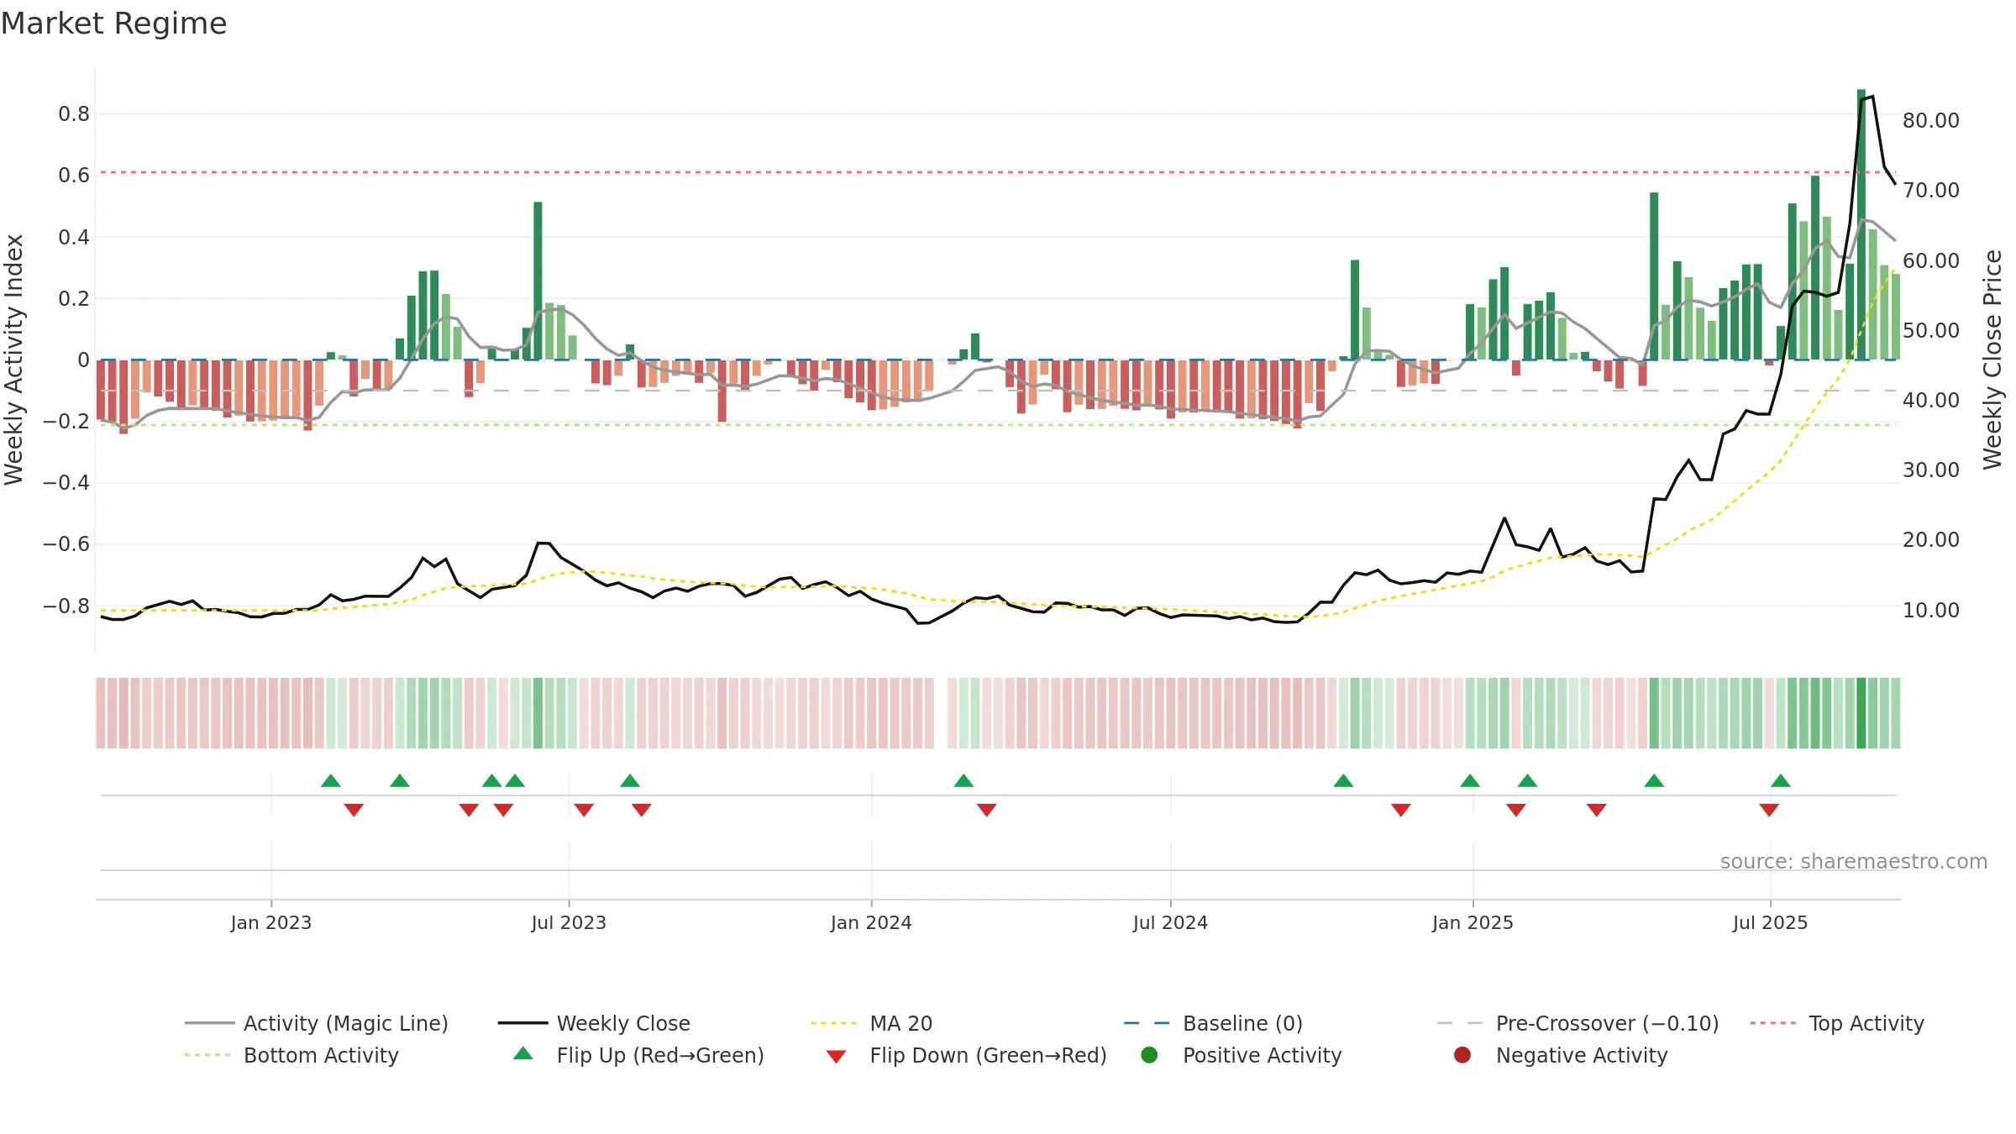Click the green flip-up marker just before Jan 2025
This screenshot has height=1134, width=2016.
coord(1470,781)
